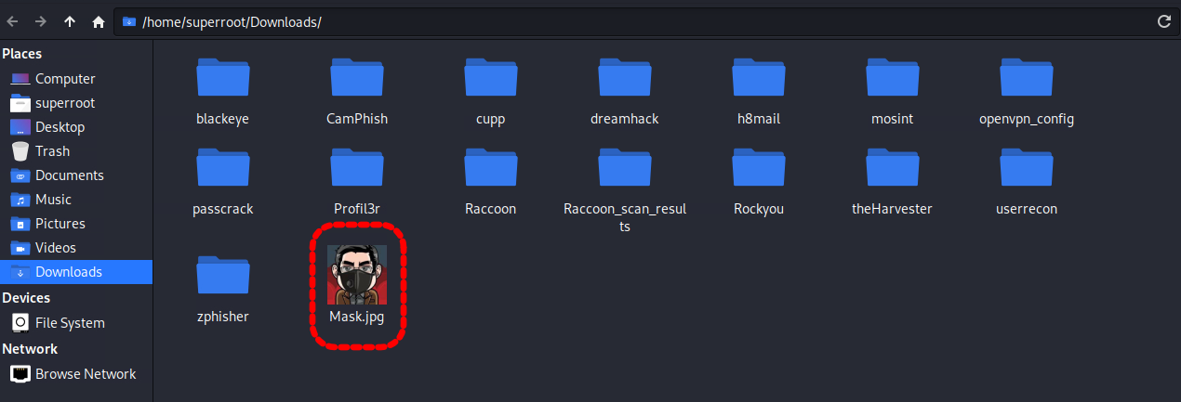
Task: Click the Computer icon in the Places sidebar
Action: click(20, 79)
